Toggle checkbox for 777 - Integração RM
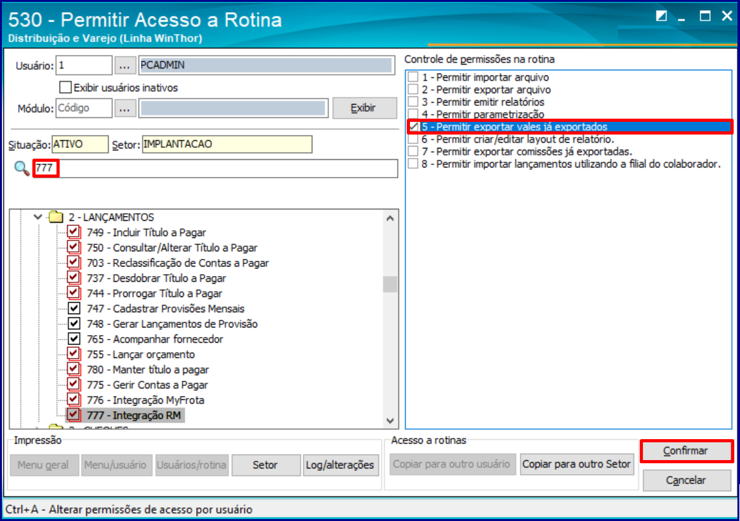Image resolution: width=740 pixels, height=521 pixels. 74,415
